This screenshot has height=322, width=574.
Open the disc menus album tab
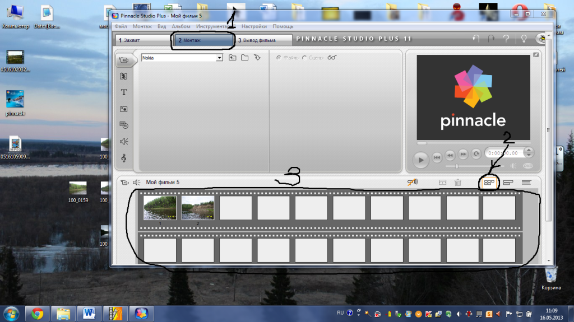coord(124,125)
